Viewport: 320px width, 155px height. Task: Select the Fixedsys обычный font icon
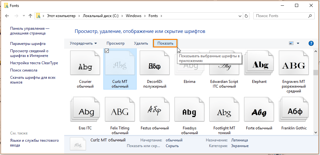189,109
